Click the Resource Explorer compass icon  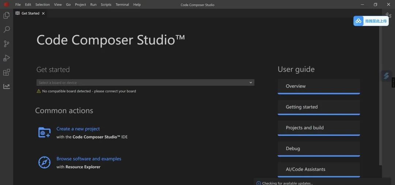click(44, 162)
